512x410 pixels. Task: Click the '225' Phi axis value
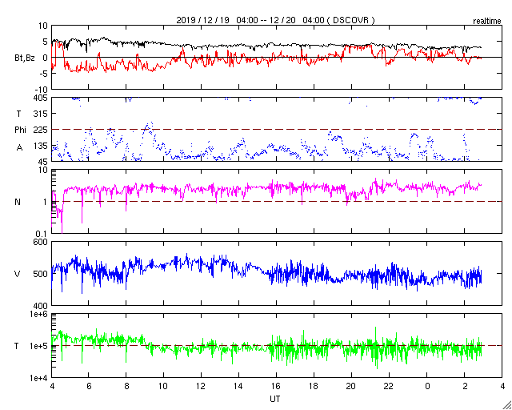(x=42, y=130)
